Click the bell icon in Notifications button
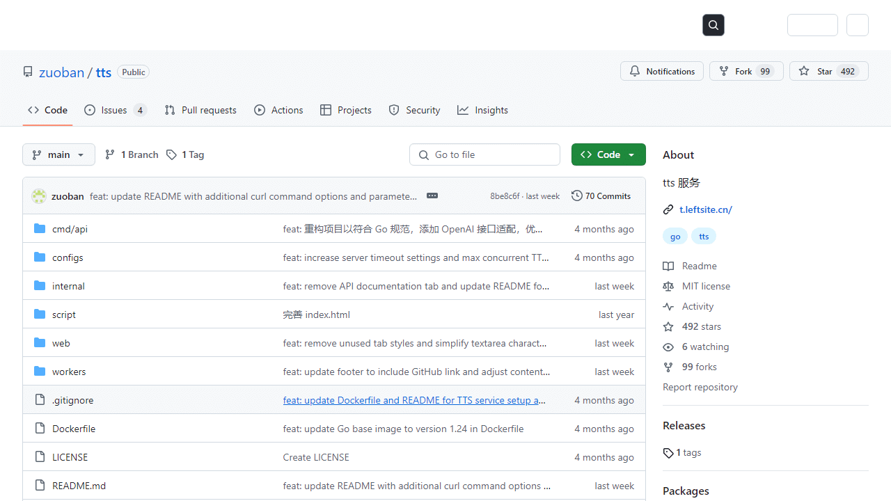 click(635, 71)
